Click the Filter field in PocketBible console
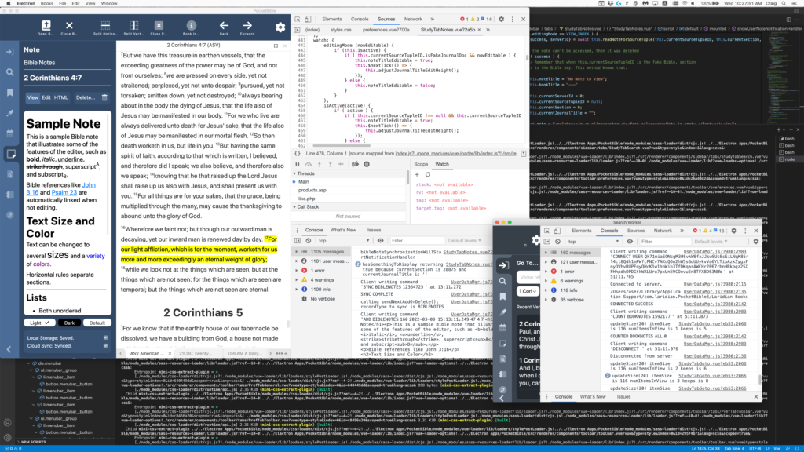The width and height of the screenshot is (804, 452). tap(417, 240)
